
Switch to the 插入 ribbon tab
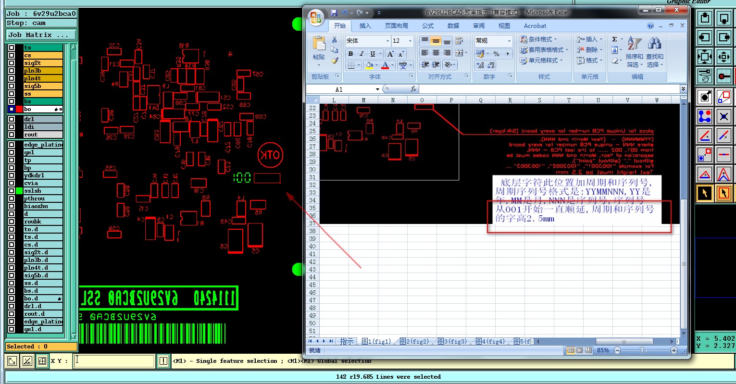point(365,26)
